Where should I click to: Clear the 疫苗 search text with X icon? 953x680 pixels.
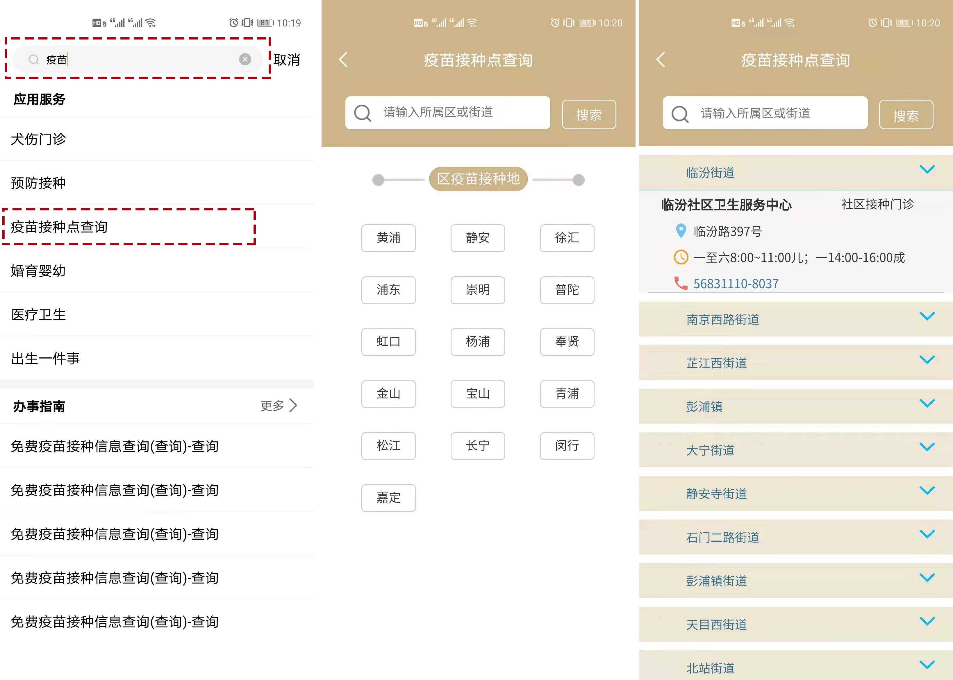pyautogui.click(x=245, y=60)
